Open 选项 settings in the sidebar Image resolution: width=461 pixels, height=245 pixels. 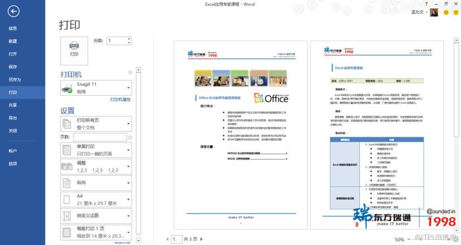click(12, 164)
